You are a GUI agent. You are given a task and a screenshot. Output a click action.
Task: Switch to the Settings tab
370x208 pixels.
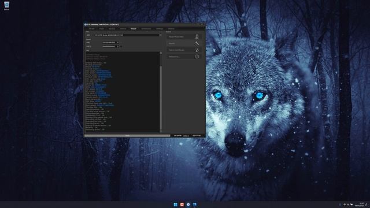point(160,29)
